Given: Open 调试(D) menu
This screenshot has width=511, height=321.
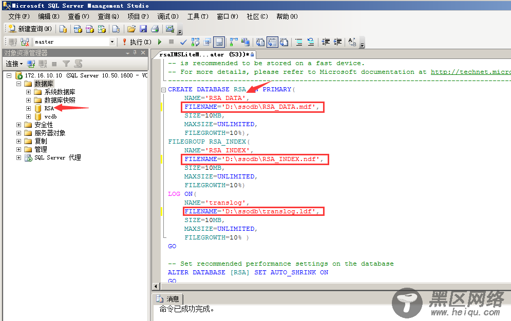Looking at the screenshot, I should pyautogui.click(x=168, y=16).
